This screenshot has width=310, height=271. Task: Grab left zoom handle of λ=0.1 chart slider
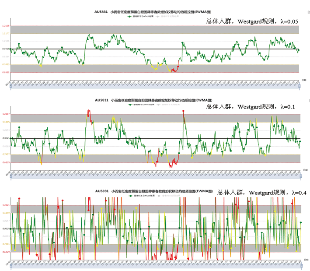11,176
